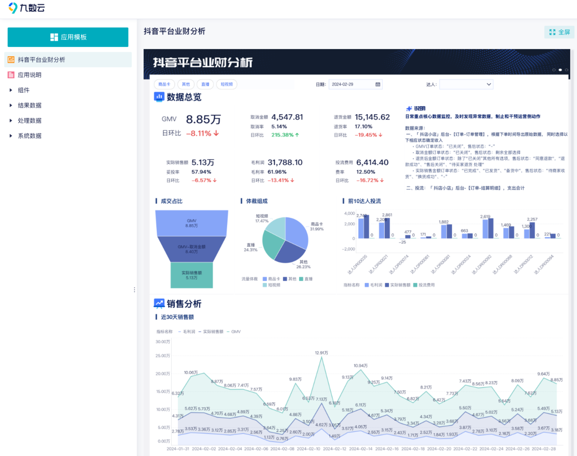The height and width of the screenshot is (456, 577).
Task: Click the 抖音平台业财分析 sidebar dashboard icon
Action: click(11, 60)
